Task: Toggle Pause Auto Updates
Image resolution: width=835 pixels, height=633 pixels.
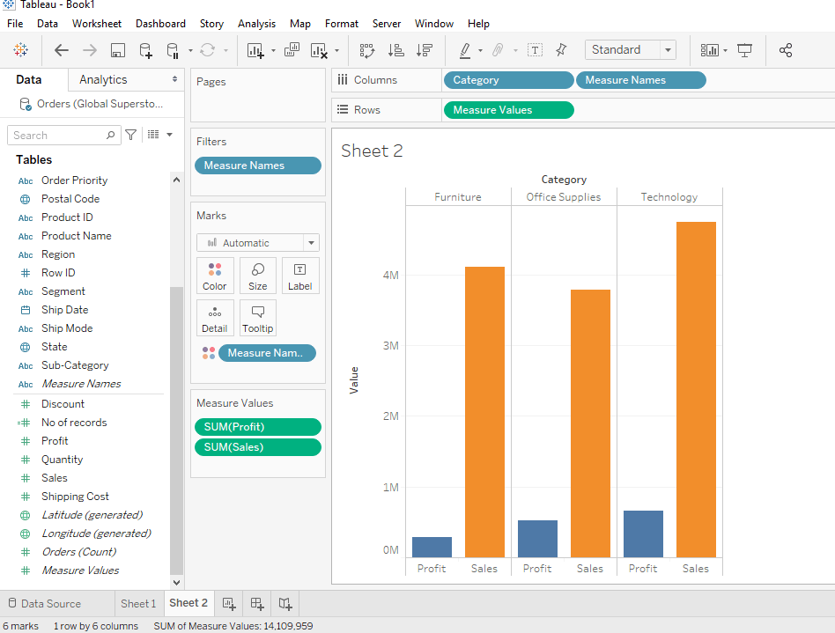Action: 173,50
